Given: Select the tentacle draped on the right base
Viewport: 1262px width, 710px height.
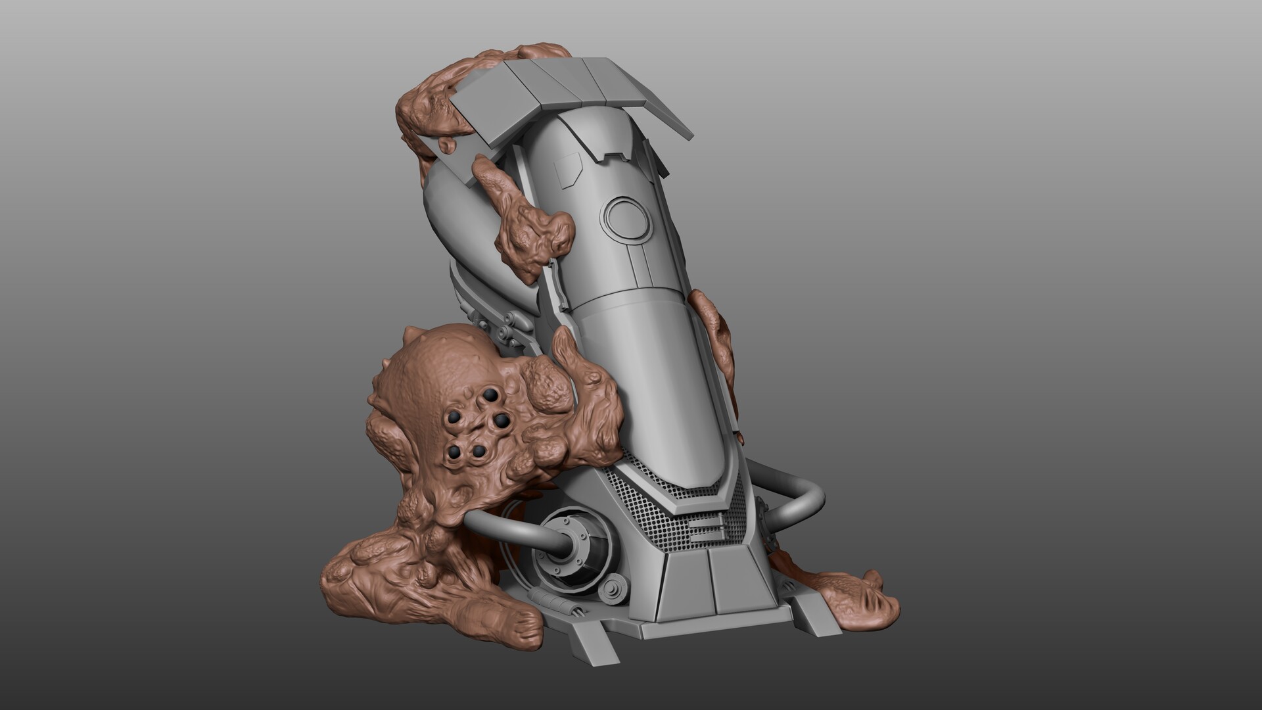Looking at the screenshot, I should (854, 592).
